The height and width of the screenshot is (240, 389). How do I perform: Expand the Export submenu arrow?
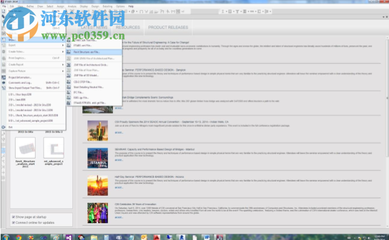[63, 45]
